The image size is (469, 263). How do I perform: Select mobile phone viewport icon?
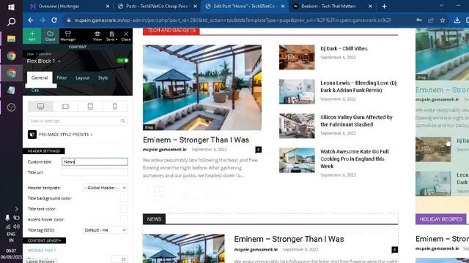click(115, 107)
